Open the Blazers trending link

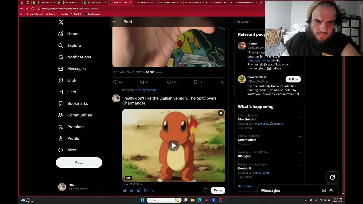click(278, 124)
